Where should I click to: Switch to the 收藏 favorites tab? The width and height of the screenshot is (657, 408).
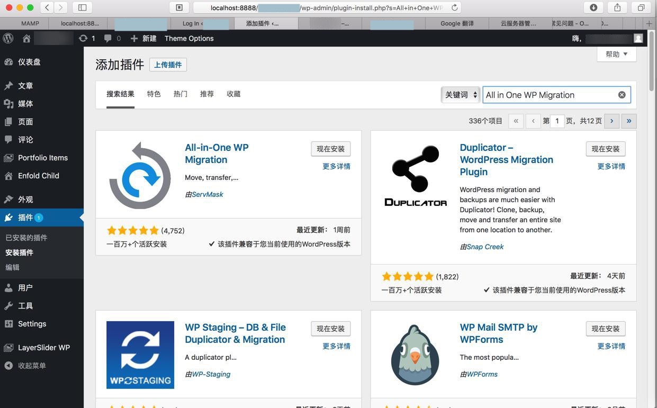pos(233,94)
